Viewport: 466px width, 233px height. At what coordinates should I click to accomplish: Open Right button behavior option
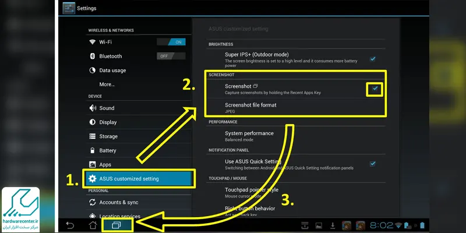[296, 210]
